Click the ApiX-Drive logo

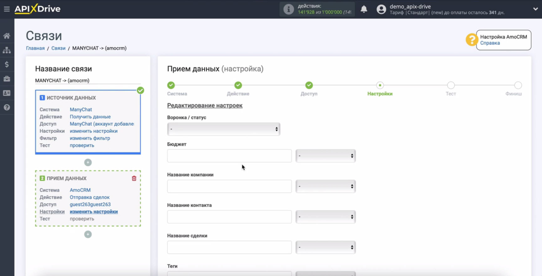pyautogui.click(x=38, y=9)
